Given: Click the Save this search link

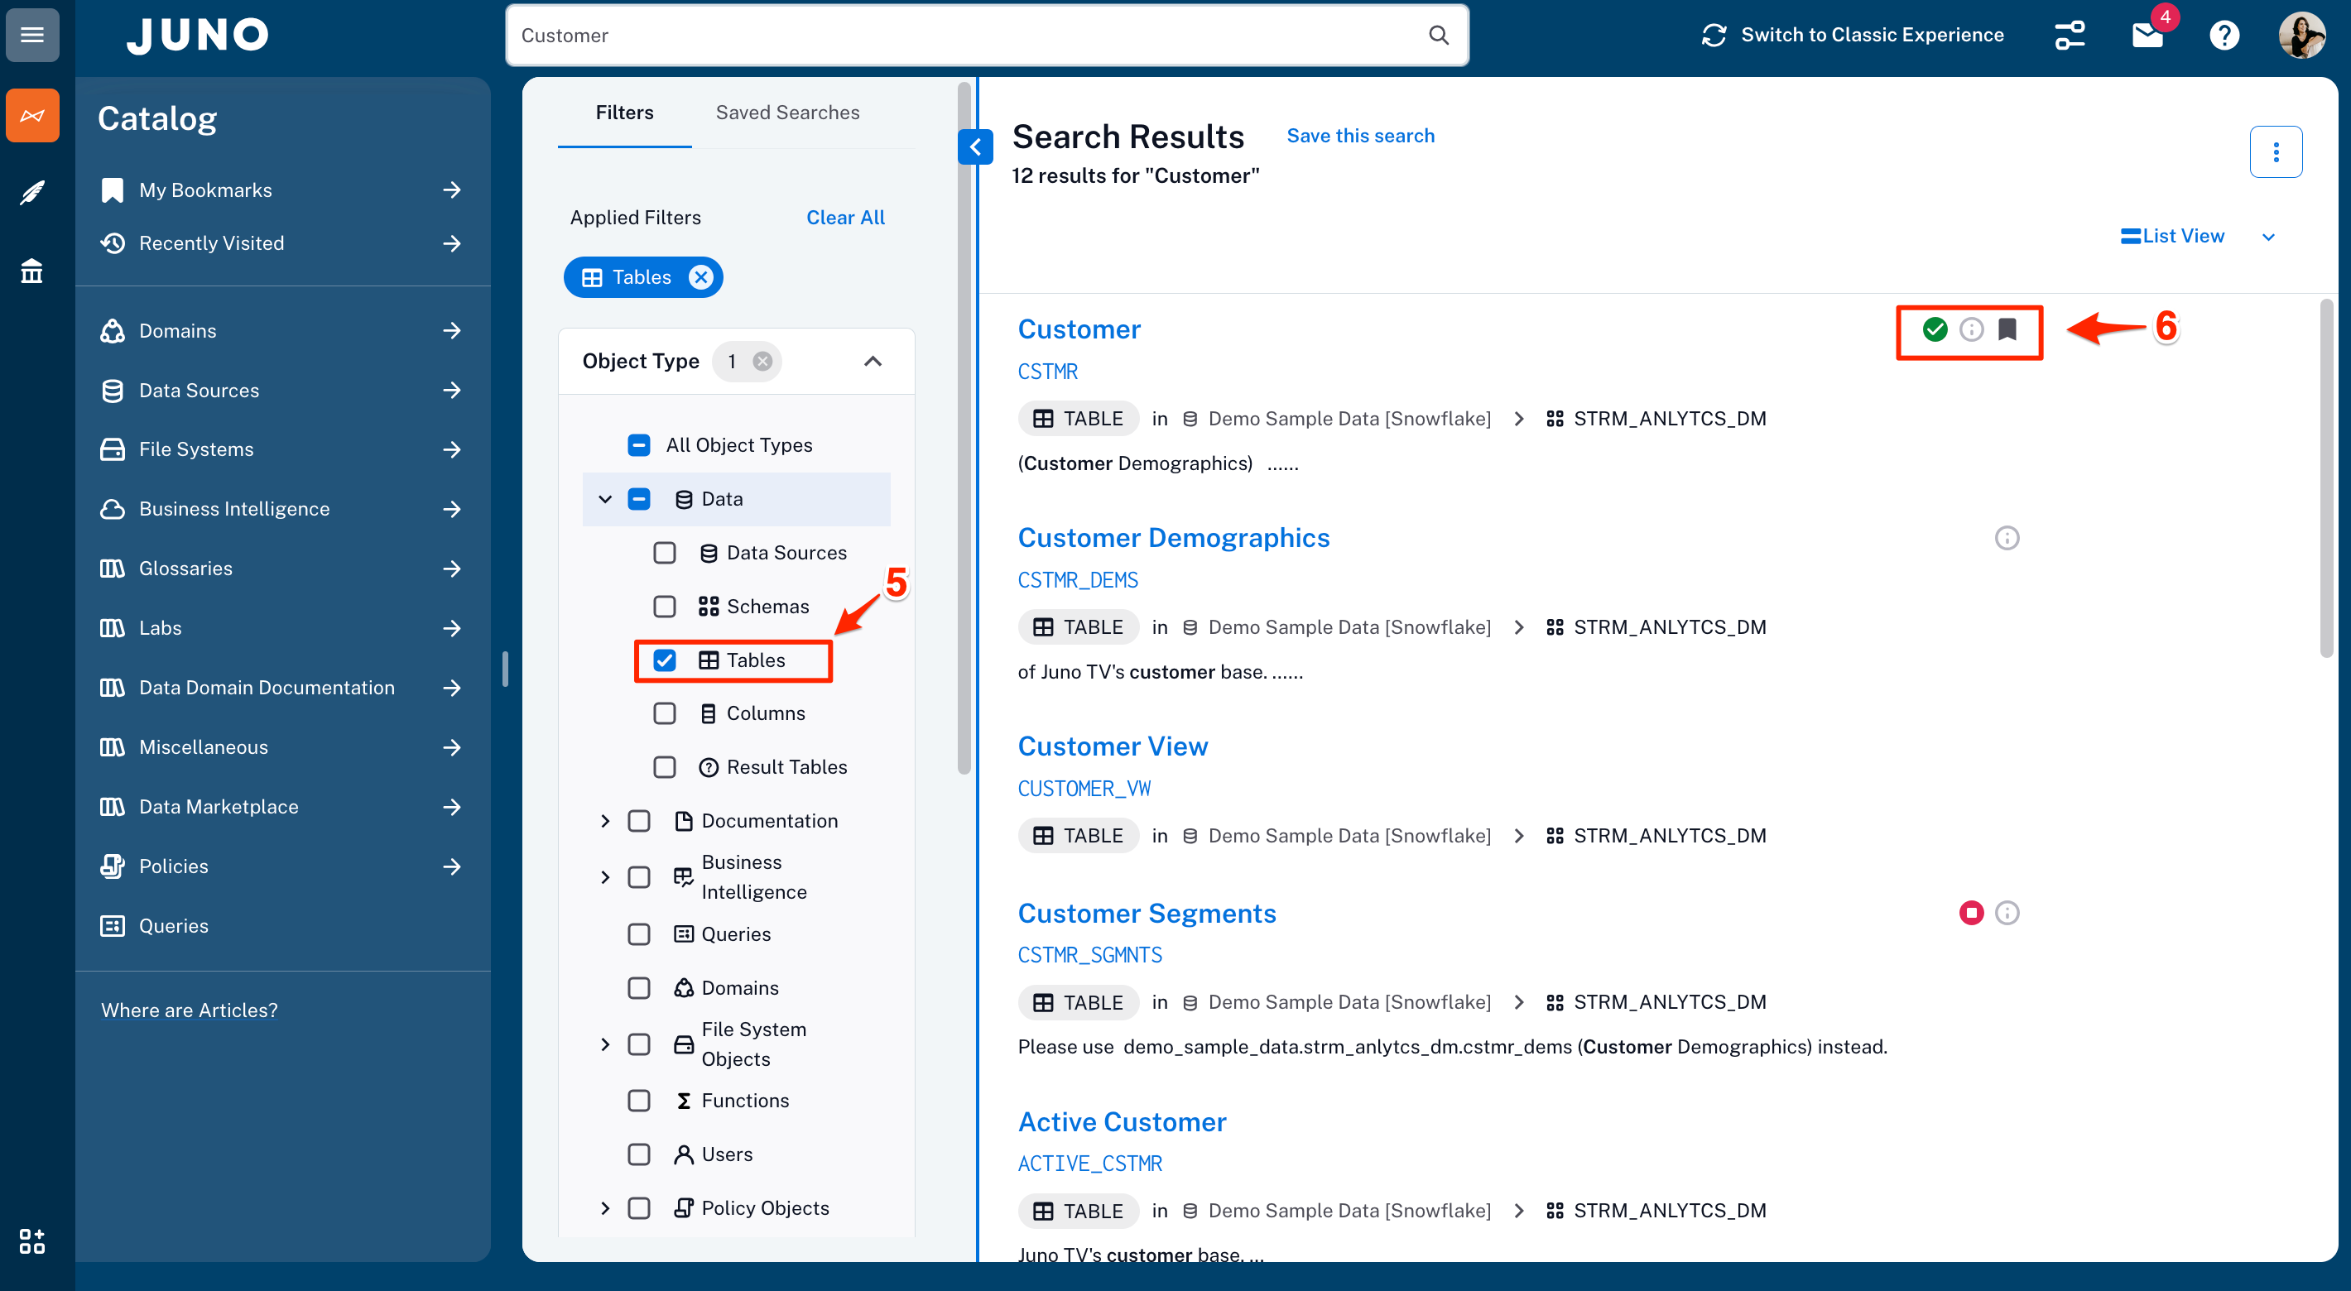Looking at the screenshot, I should (x=1360, y=136).
